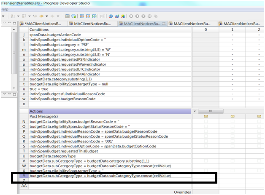
Task: Click Post Message envelope in column 2
Action: (259, 116)
